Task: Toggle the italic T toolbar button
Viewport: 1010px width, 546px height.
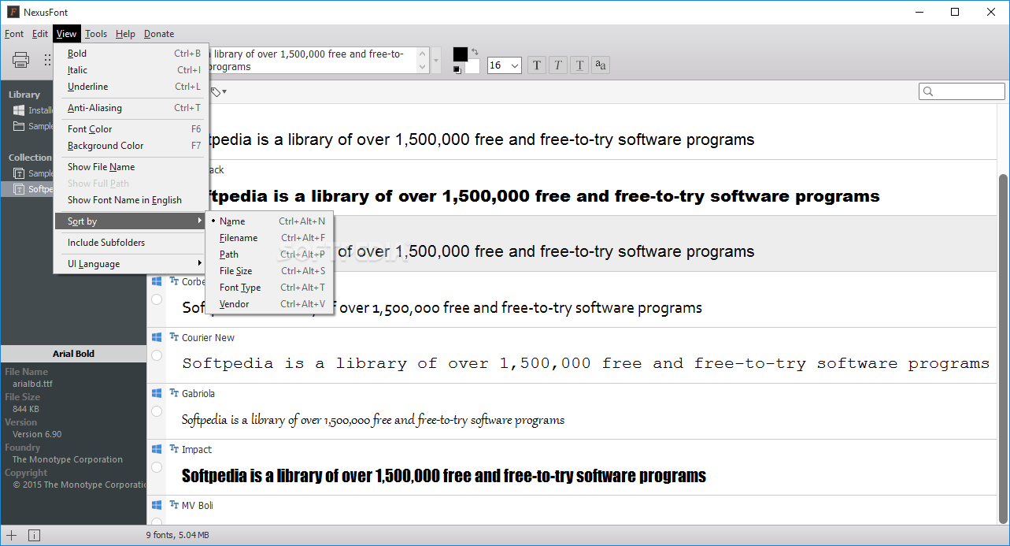Action: tap(558, 65)
